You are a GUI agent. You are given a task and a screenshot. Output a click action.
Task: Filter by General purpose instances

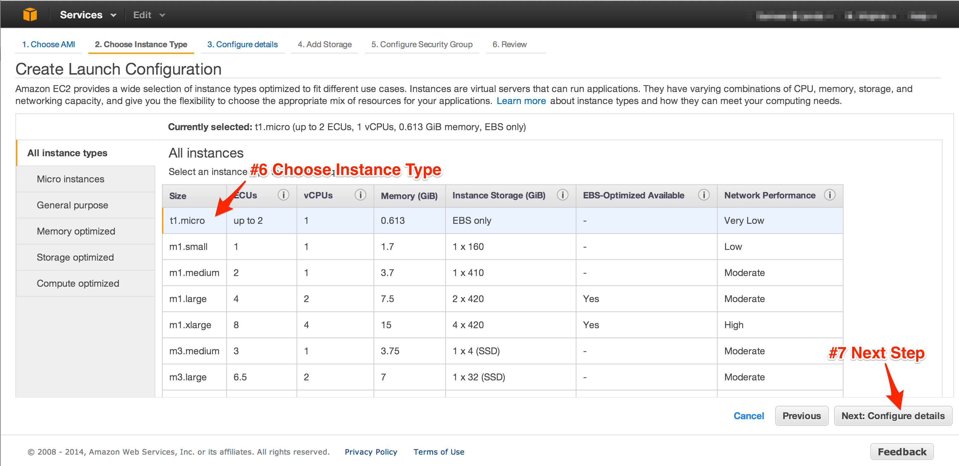point(86,205)
